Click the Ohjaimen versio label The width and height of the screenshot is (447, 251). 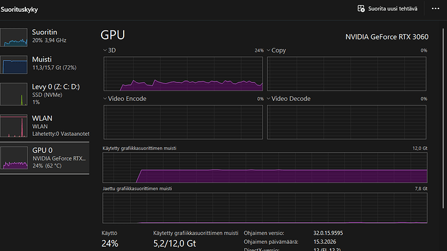264,233
